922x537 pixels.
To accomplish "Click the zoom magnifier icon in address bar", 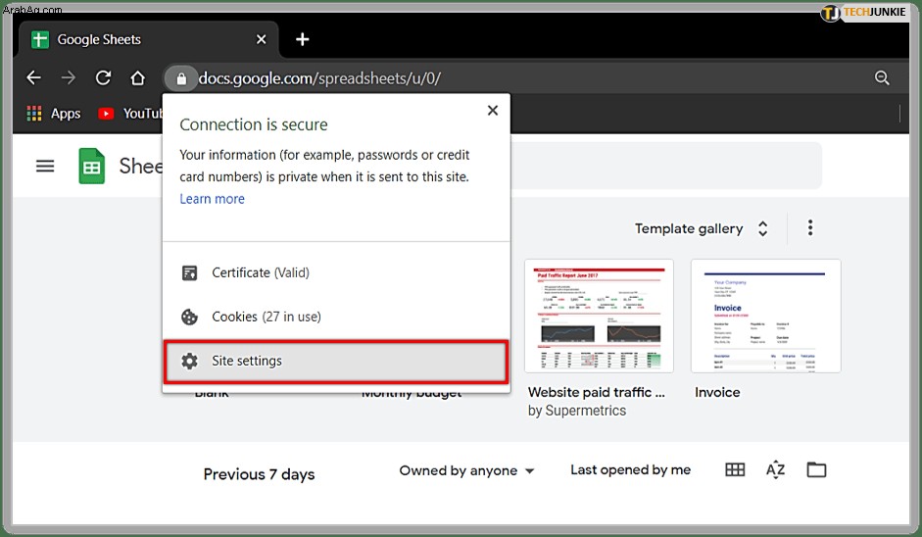I will tap(882, 77).
